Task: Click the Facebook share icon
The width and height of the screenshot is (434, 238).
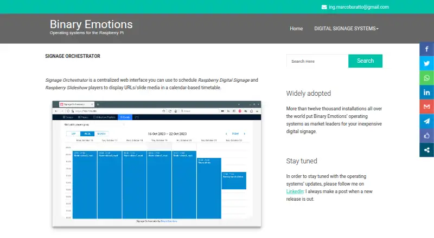Action: (x=426, y=49)
